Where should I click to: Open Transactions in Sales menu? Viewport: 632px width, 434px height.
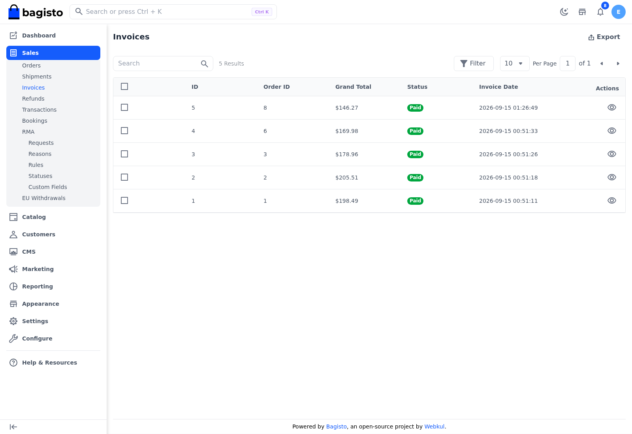[x=39, y=110]
